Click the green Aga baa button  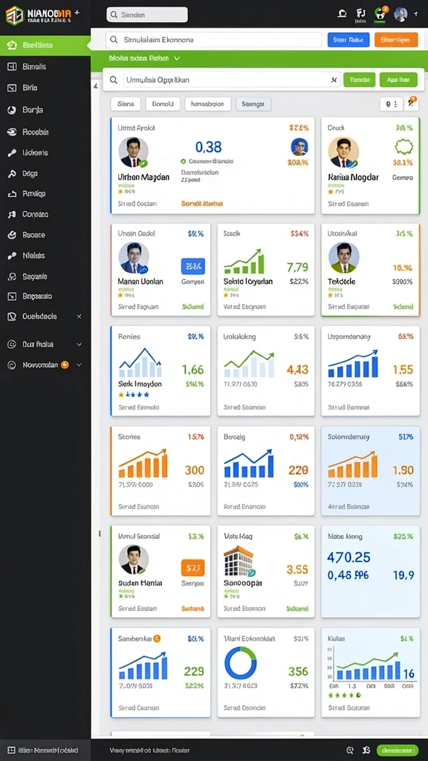(398, 80)
